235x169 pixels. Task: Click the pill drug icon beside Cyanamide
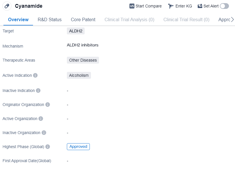click(7, 6)
